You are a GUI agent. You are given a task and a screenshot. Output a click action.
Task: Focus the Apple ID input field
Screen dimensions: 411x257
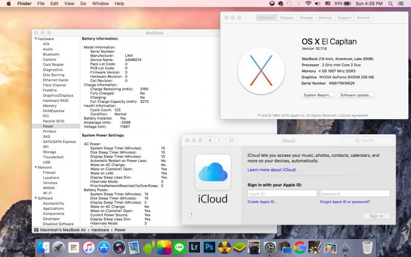282,194
